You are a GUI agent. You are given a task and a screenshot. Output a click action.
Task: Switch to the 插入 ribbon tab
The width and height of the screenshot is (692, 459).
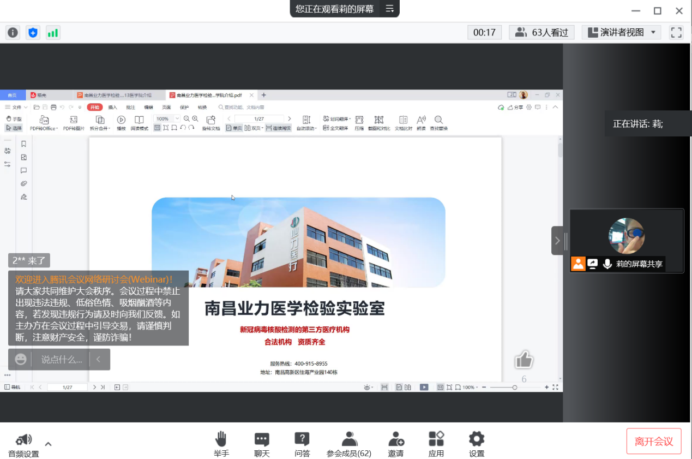[x=112, y=107]
